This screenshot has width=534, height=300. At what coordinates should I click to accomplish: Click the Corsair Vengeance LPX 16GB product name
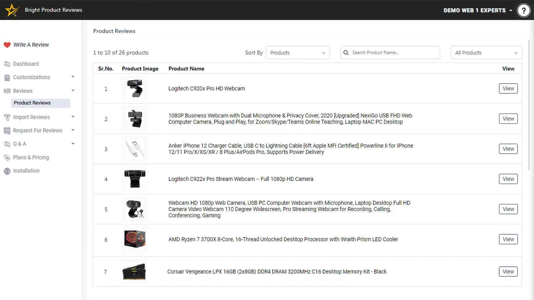tap(277, 272)
